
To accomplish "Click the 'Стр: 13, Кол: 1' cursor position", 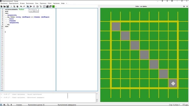I will point(174,105).
